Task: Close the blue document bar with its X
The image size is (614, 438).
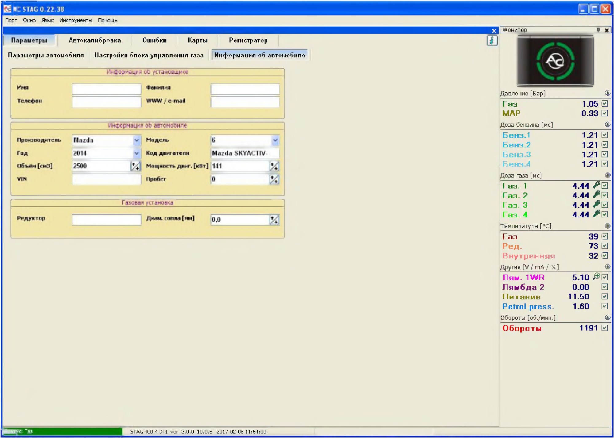Action: point(494,31)
